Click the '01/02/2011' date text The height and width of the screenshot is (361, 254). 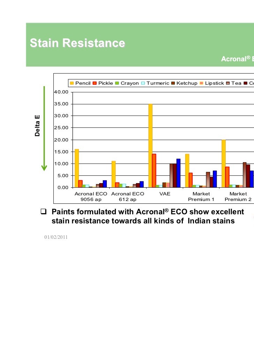[x=56, y=237]
